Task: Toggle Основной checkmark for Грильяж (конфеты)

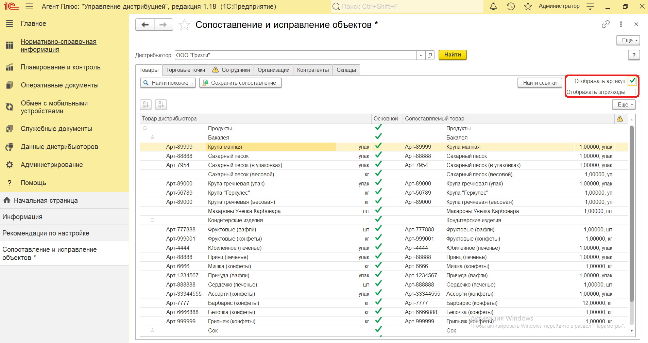Action: (378, 321)
